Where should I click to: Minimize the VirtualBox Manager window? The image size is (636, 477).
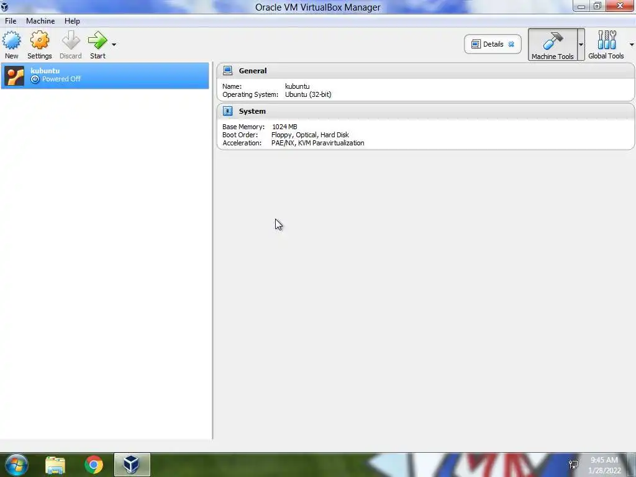(x=581, y=6)
